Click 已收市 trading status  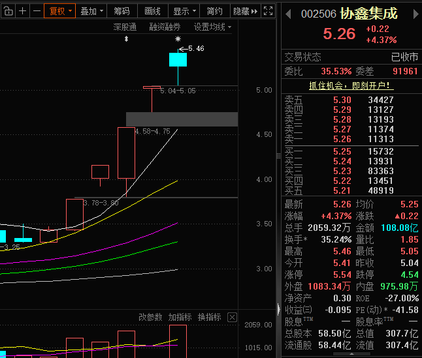[x=404, y=57]
